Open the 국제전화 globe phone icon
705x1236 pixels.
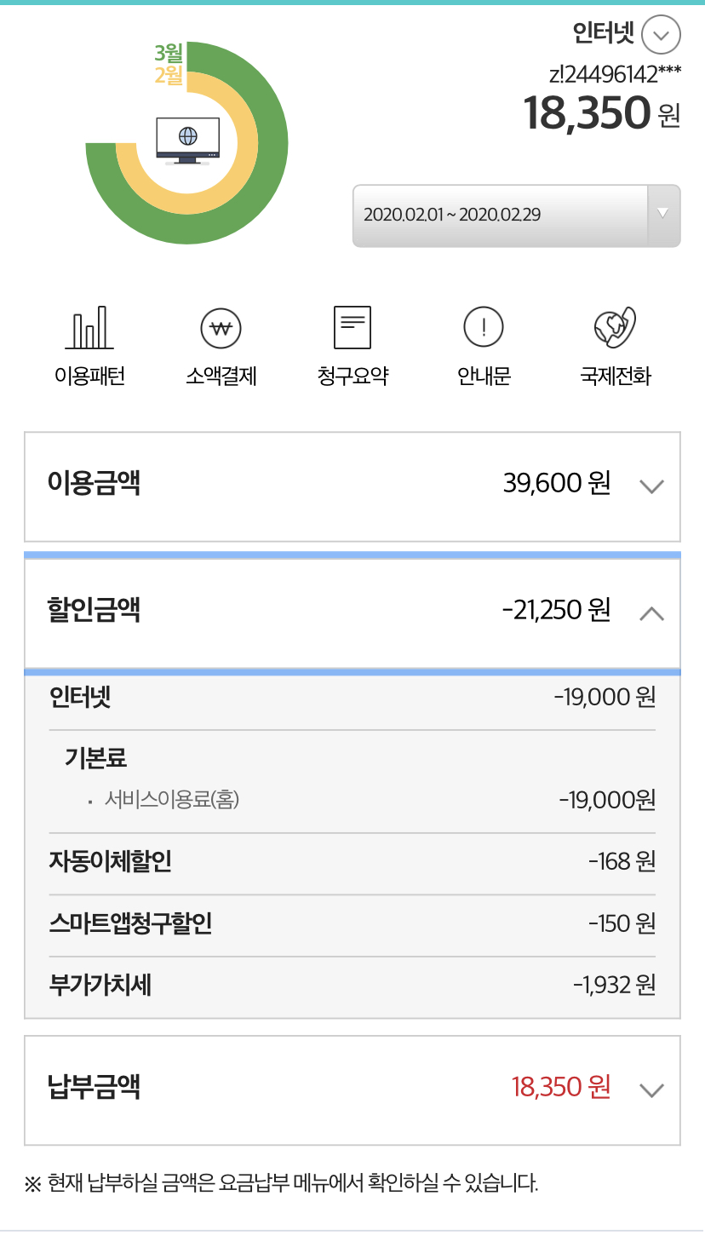coord(615,328)
